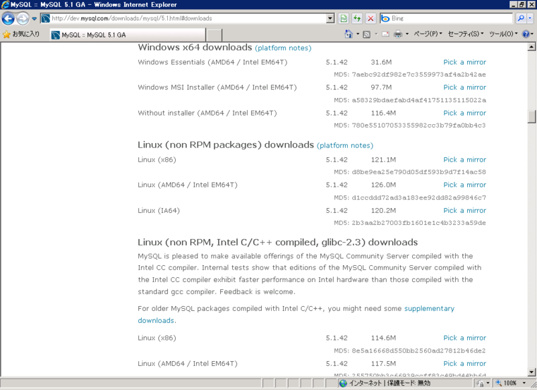537x390 pixels.
Task: Click the MD5 hash 7aebc92df982e7c3559973af4a2b42ae
Action: click(x=419, y=75)
